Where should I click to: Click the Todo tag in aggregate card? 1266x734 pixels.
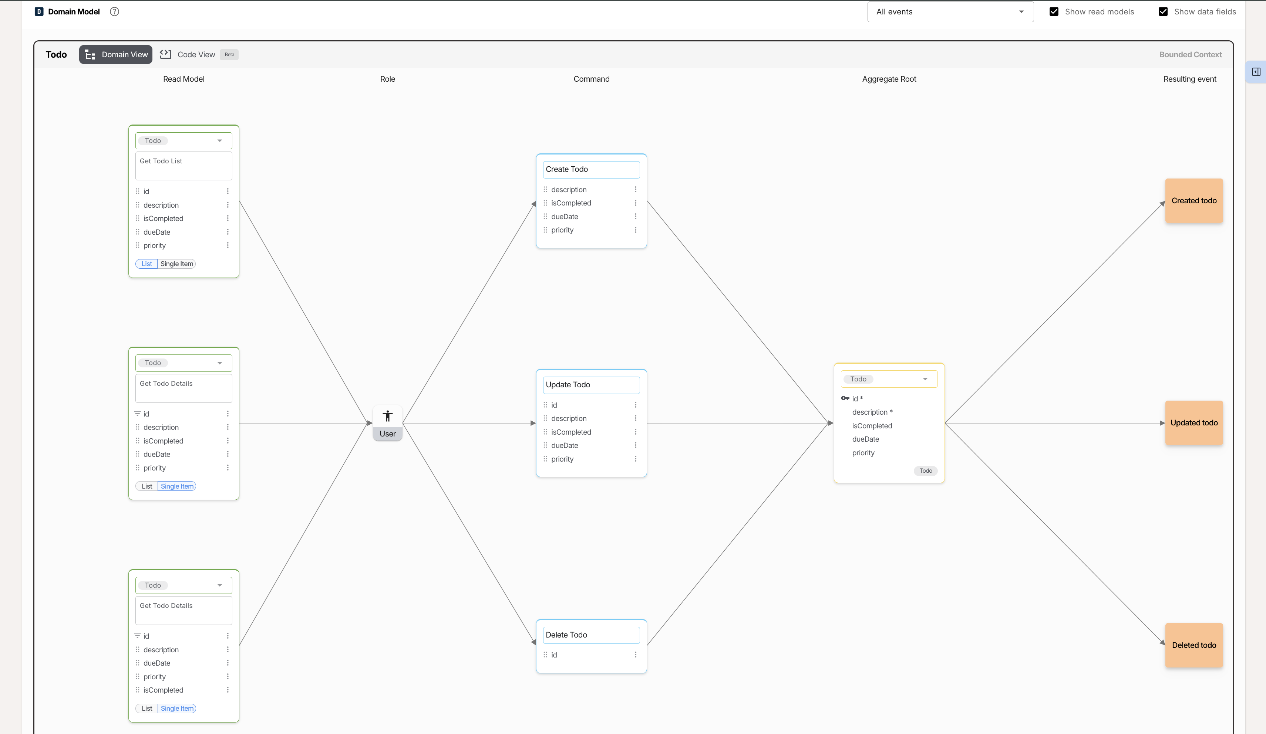(x=925, y=470)
